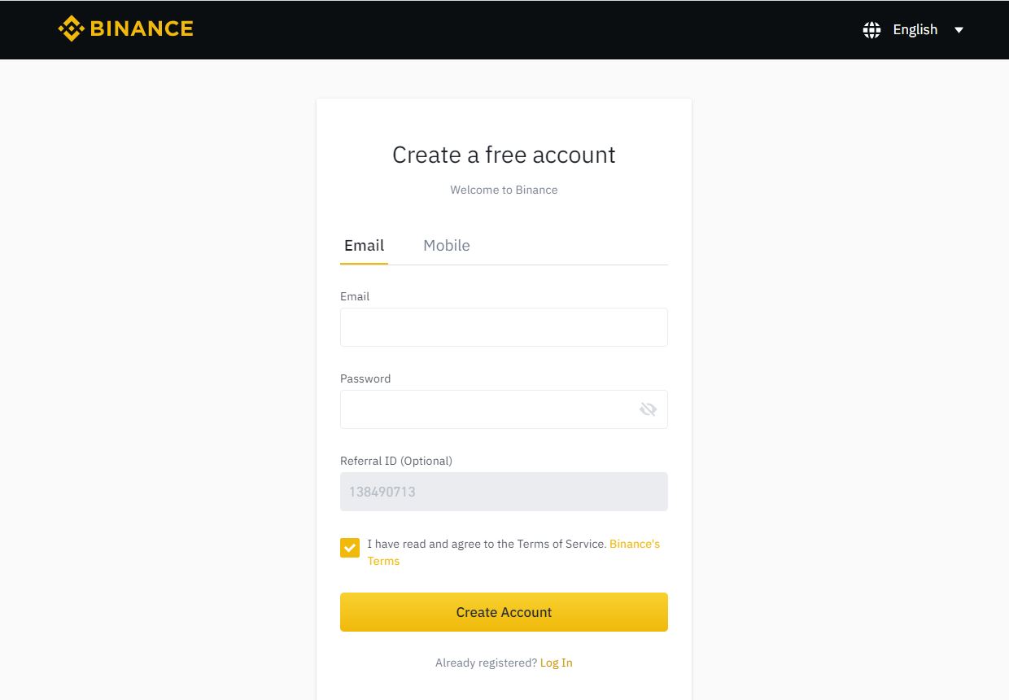Click the Create a free account heading
Image resolution: width=1009 pixels, height=700 pixels.
coord(504,155)
